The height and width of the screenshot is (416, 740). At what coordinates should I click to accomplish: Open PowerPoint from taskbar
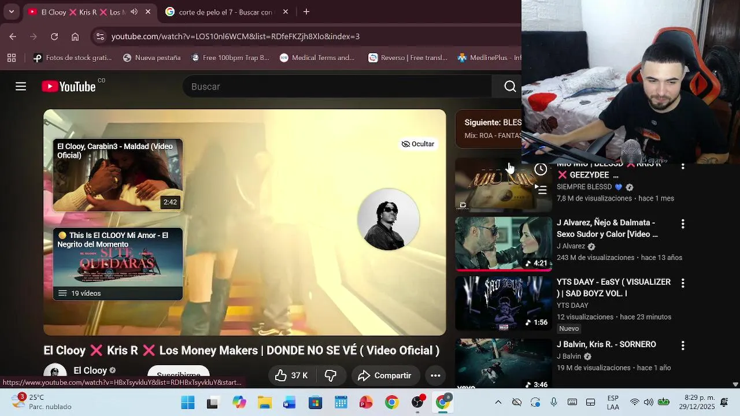coord(366,402)
